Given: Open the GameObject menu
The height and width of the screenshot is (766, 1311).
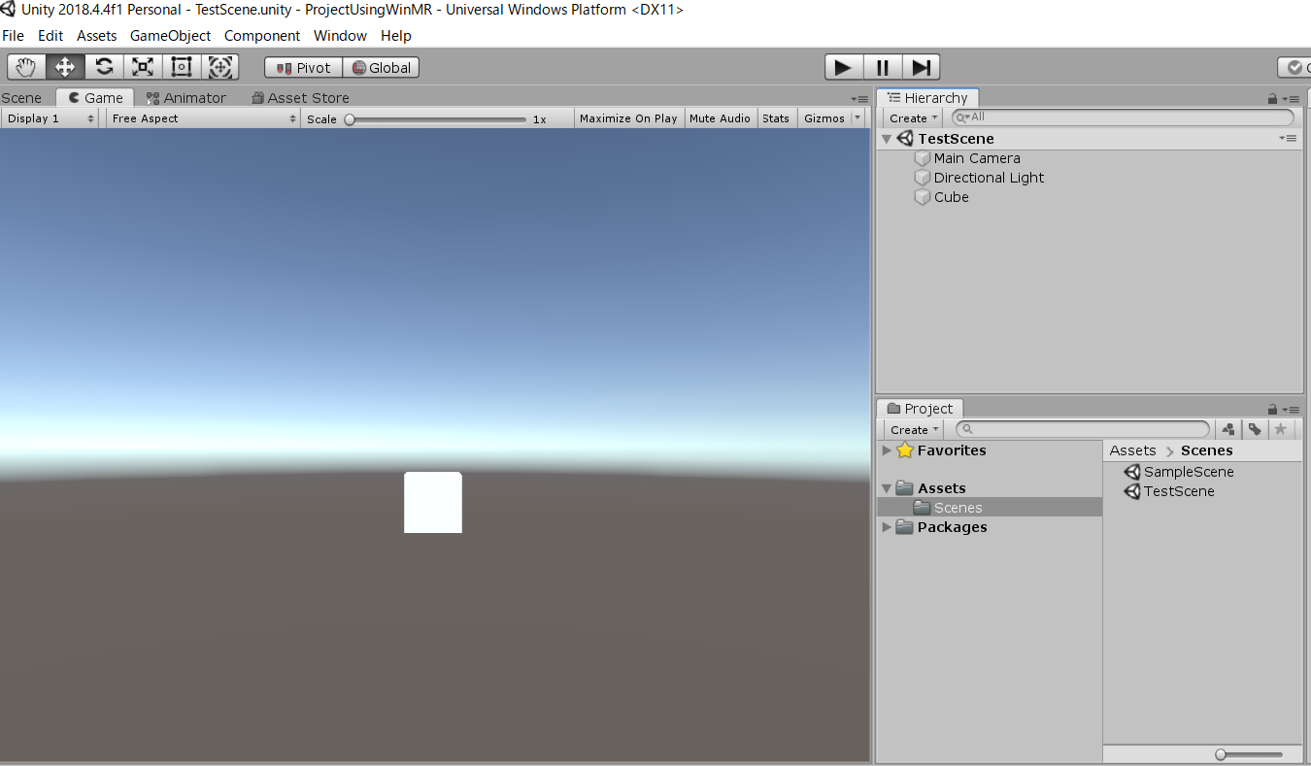Looking at the screenshot, I should [170, 35].
